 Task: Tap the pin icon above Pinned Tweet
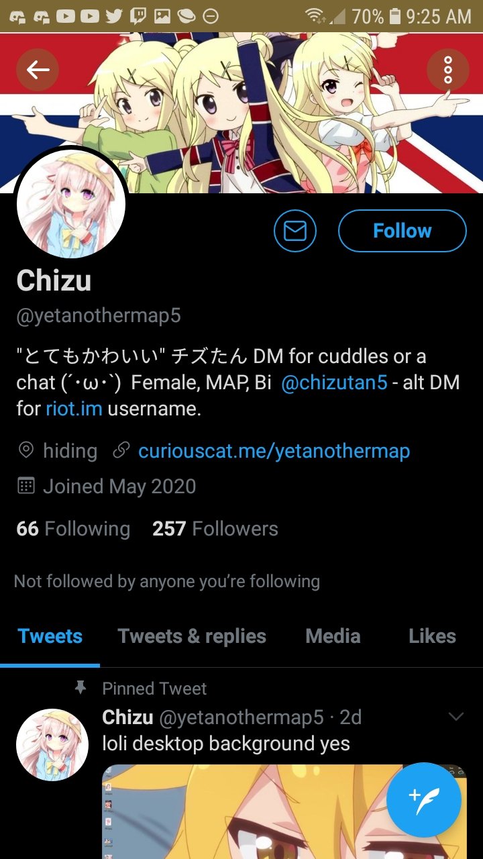pyautogui.click(x=80, y=687)
